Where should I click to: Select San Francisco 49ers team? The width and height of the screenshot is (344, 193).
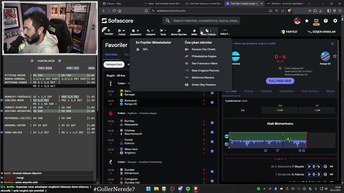click(201, 64)
